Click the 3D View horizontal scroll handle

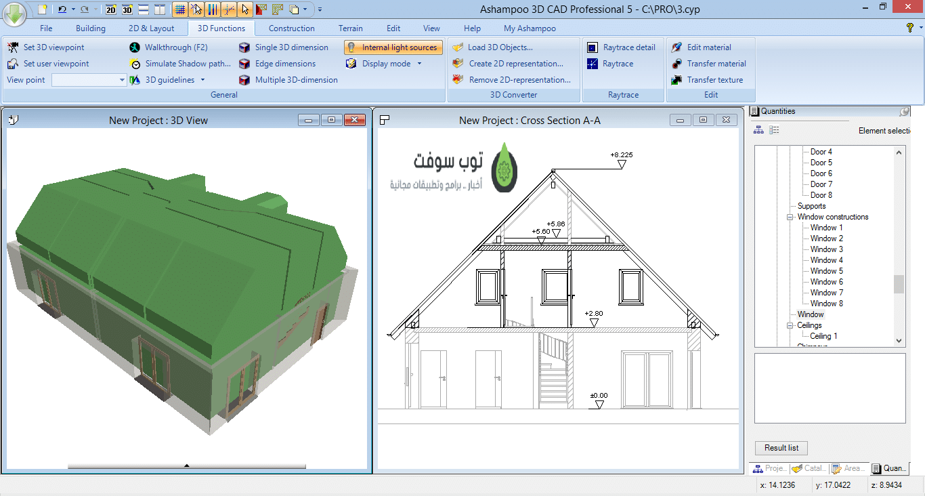coord(187,466)
